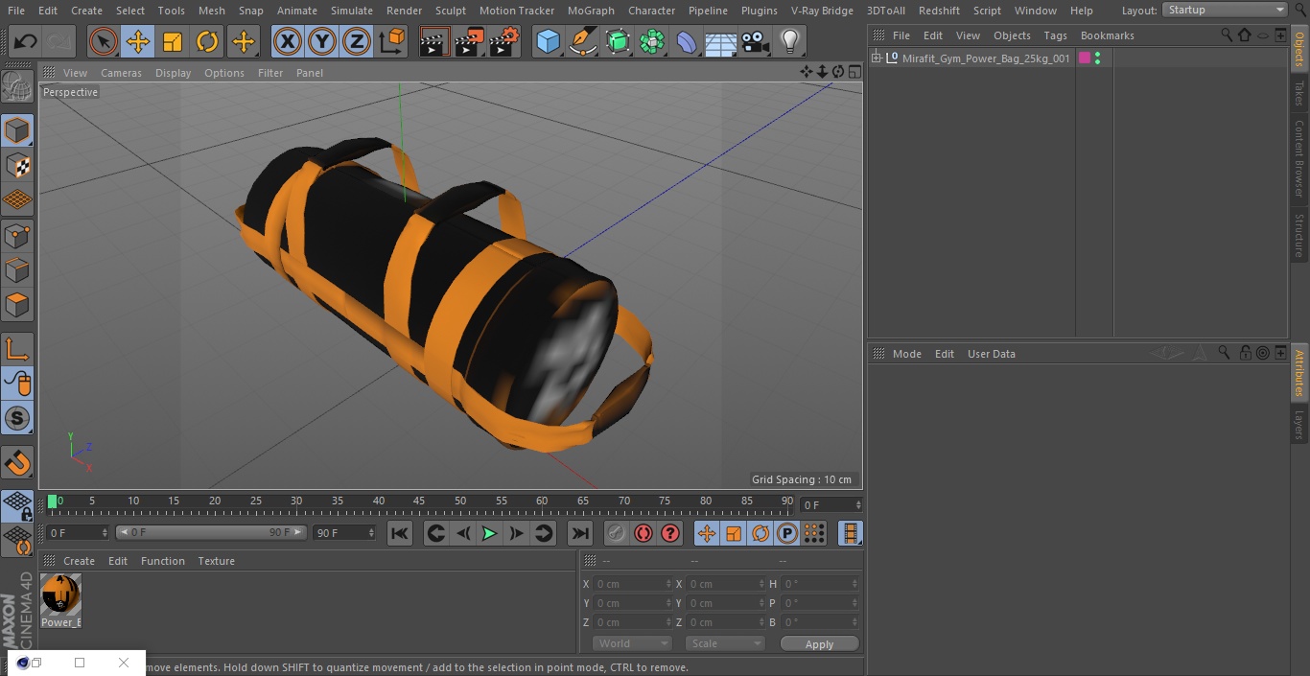Enable the Axis mode L icon
The height and width of the screenshot is (676, 1310).
tap(17, 349)
